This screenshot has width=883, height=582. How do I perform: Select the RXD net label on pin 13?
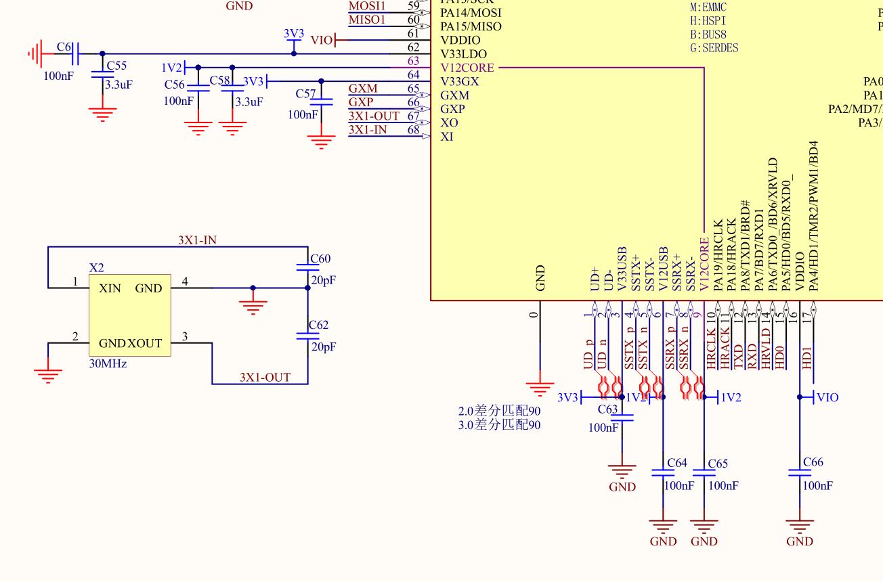coord(752,357)
